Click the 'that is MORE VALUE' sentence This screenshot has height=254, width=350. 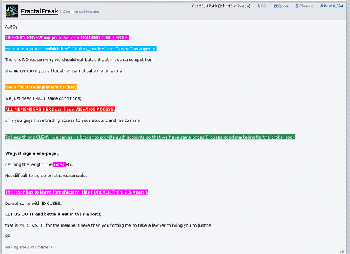point(109,225)
